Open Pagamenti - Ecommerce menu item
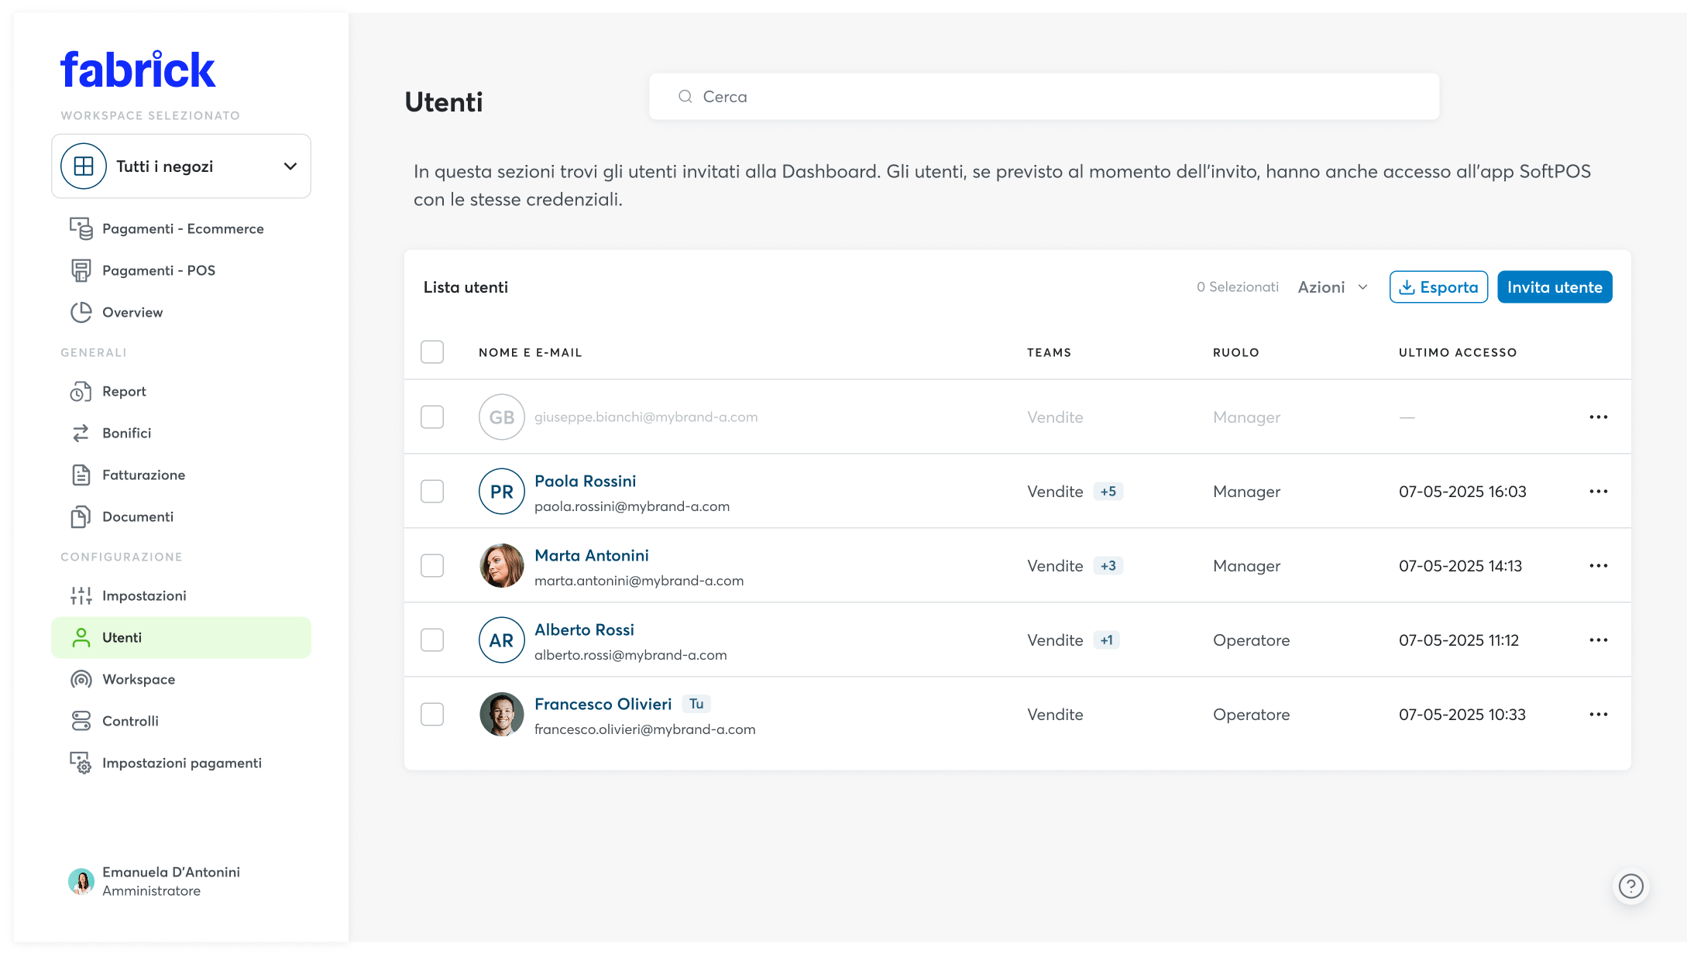 (181, 228)
